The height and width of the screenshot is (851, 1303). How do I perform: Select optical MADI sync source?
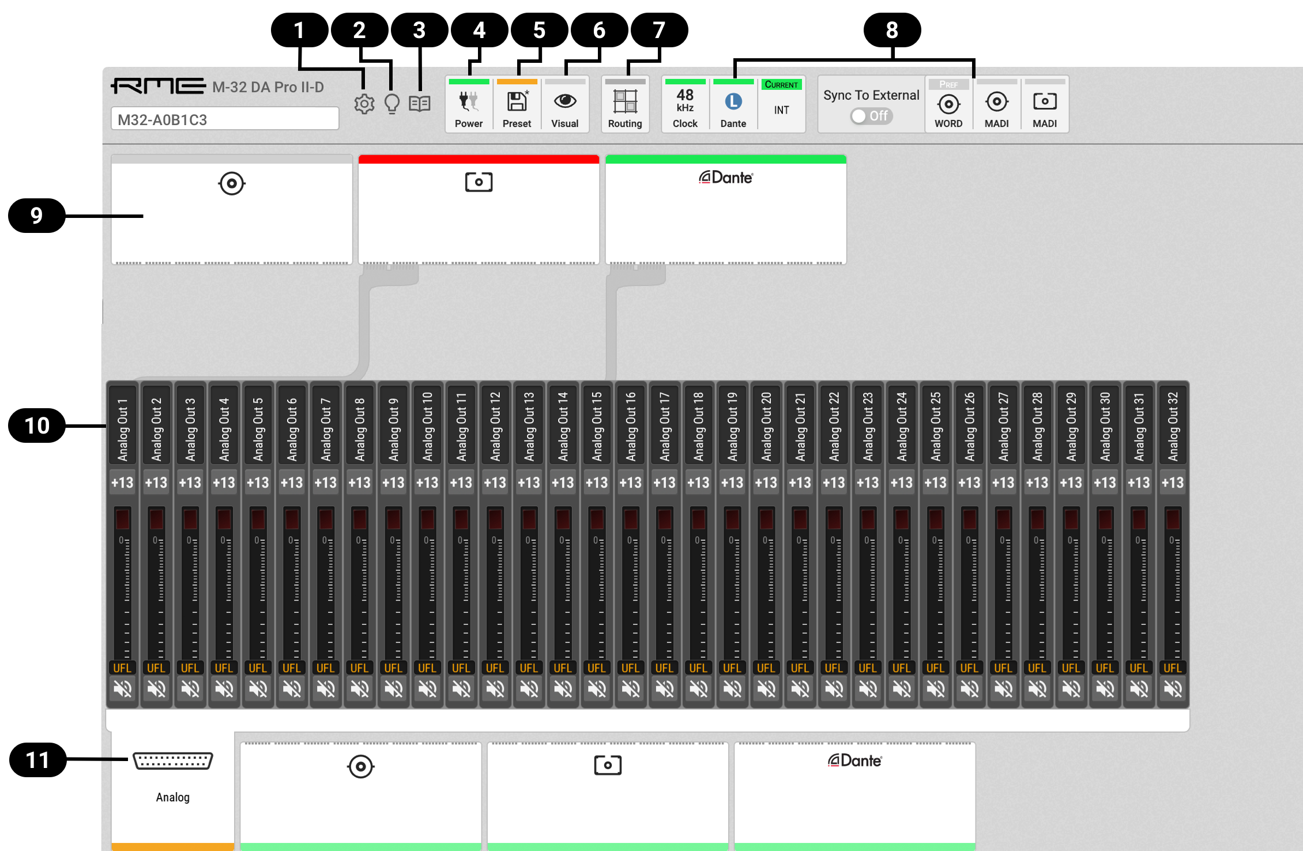point(1045,104)
